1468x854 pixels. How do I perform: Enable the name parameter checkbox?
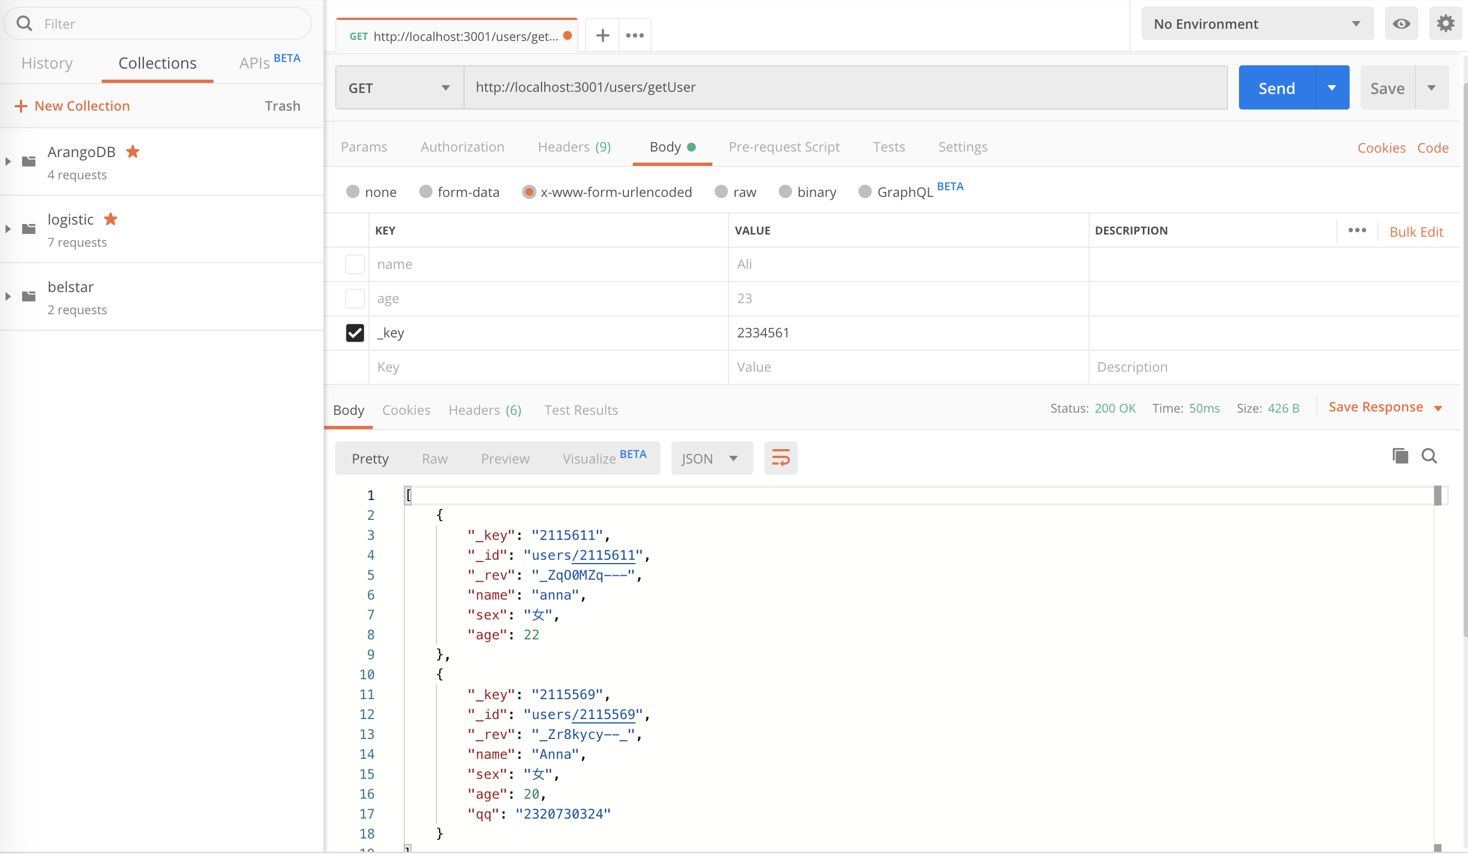[x=355, y=264]
